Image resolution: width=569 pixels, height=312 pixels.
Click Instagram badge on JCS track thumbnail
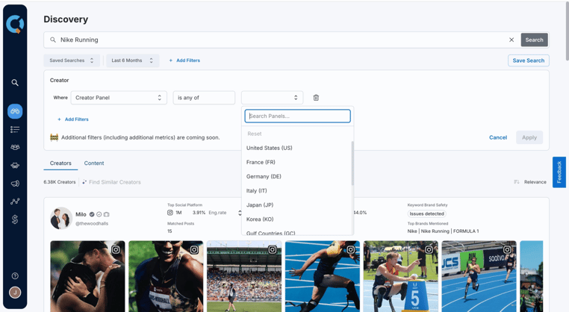[507, 249]
